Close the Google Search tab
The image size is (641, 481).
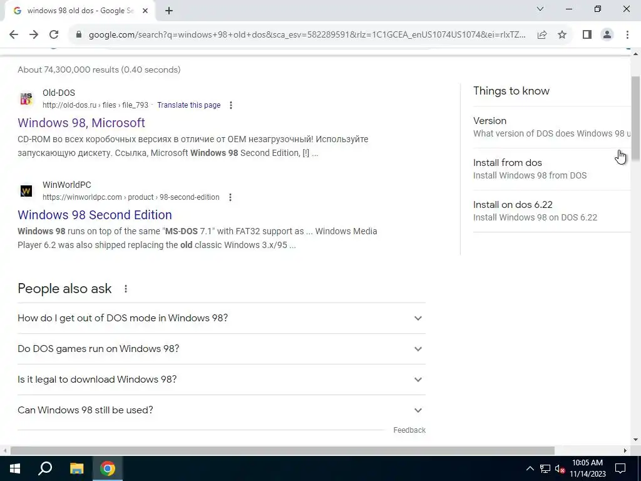tap(145, 11)
